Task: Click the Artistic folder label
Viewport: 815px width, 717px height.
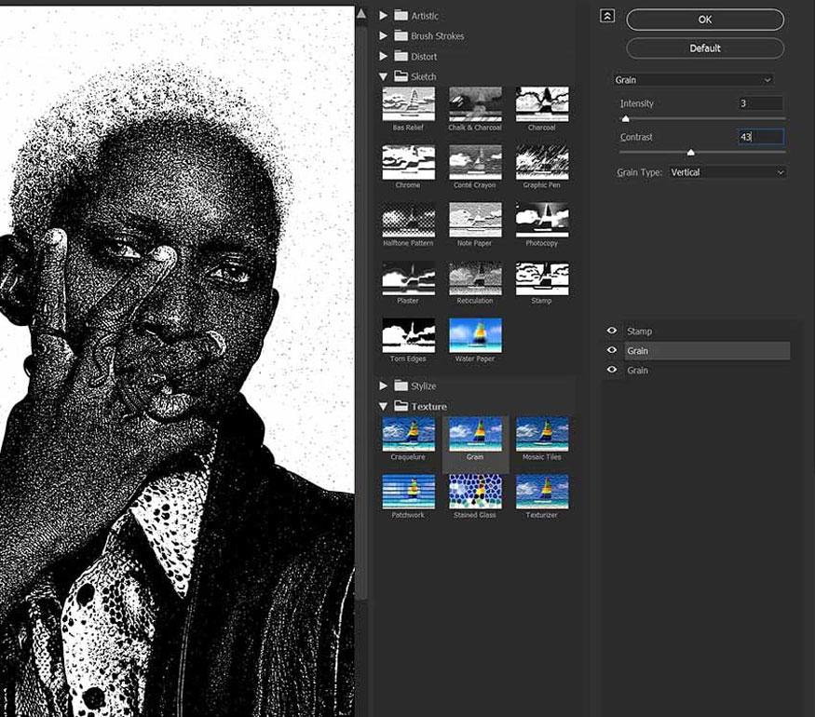Action: 425,16
